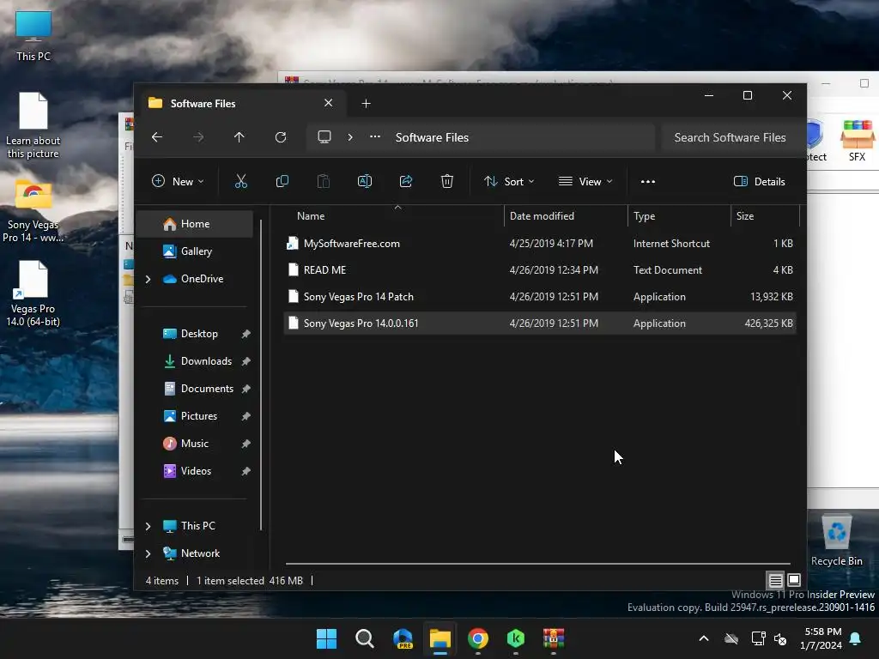Image resolution: width=879 pixels, height=659 pixels.
Task: Click the breadcrumb chevron after PC icon
Action: (350, 137)
